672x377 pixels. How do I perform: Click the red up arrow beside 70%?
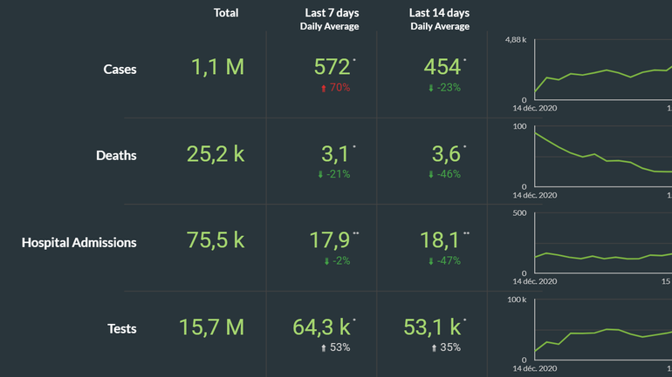pos(325,88)
